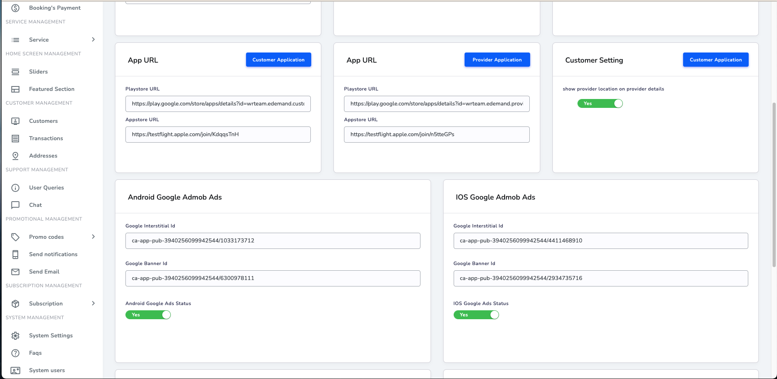
Task: Click provider Playstore URL input field
Action: click(x=437, y=104)
